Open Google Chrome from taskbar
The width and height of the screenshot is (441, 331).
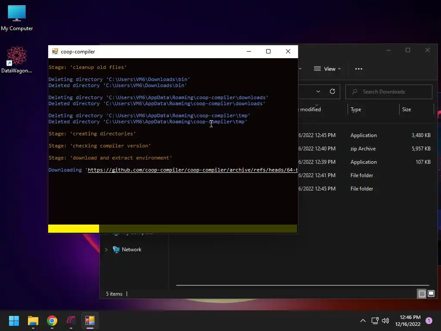[x=52, y=321]
